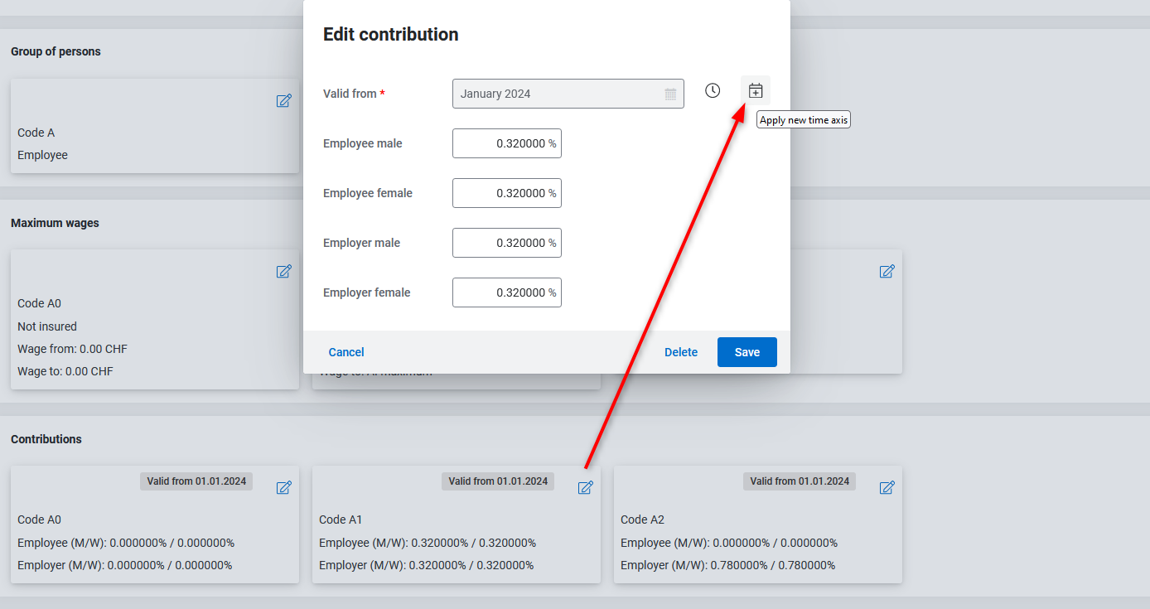1150x609 pixels.
Task: Click the Valid from badge on Code A0
Action: pyautogui.click(x=196, y=481)
